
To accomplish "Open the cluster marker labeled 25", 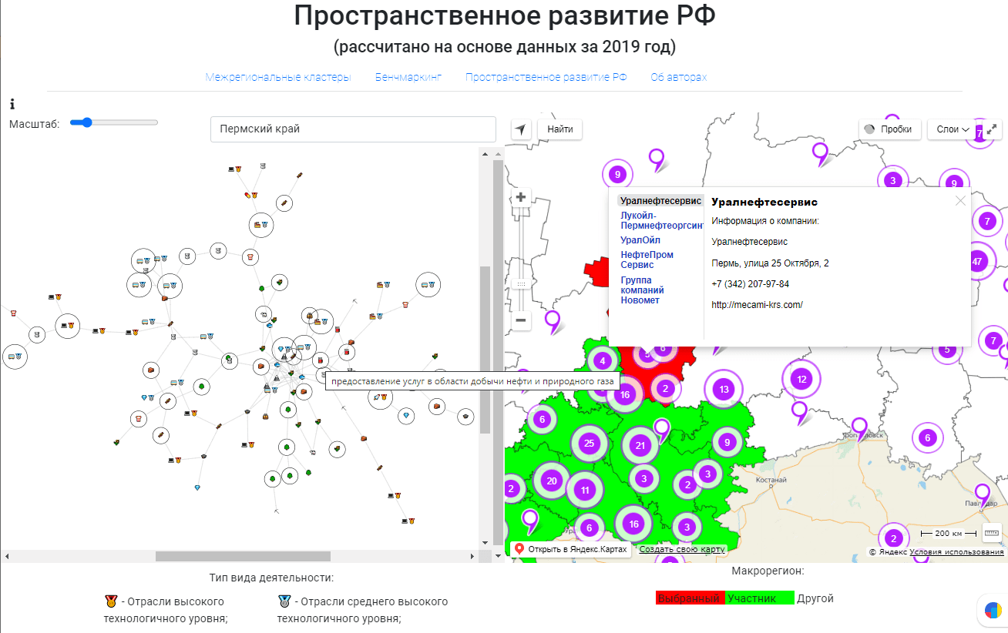I will [589, 444].
